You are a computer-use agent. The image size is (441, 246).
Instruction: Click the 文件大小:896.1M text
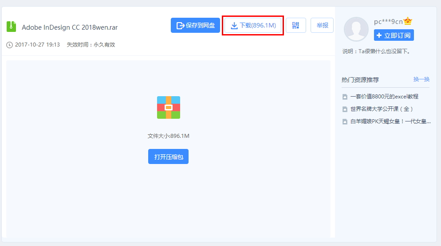(169, 136)
